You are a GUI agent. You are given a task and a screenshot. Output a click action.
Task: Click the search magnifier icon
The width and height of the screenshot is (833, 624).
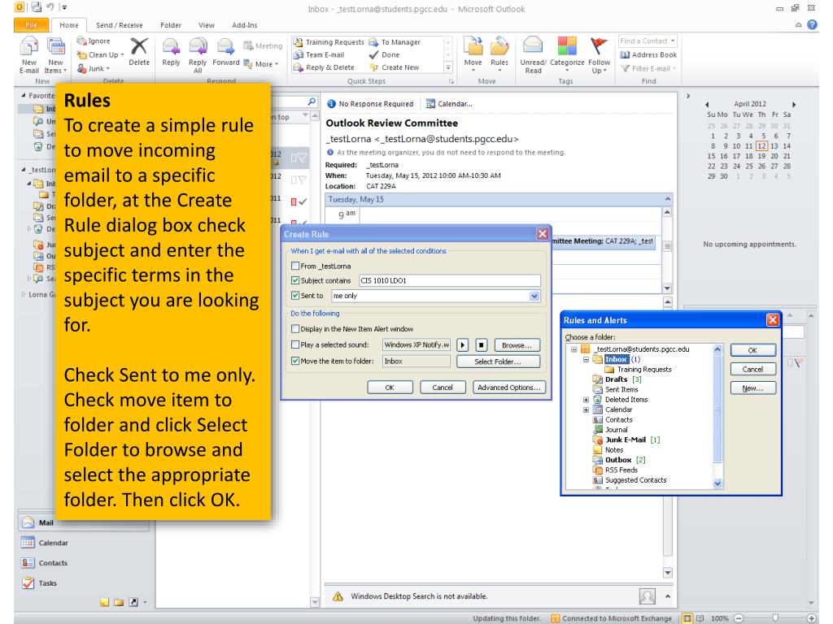pos(312,102)
